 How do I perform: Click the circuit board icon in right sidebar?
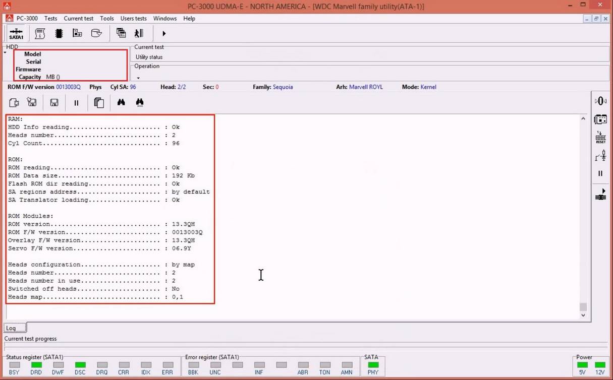pos(600,119)
